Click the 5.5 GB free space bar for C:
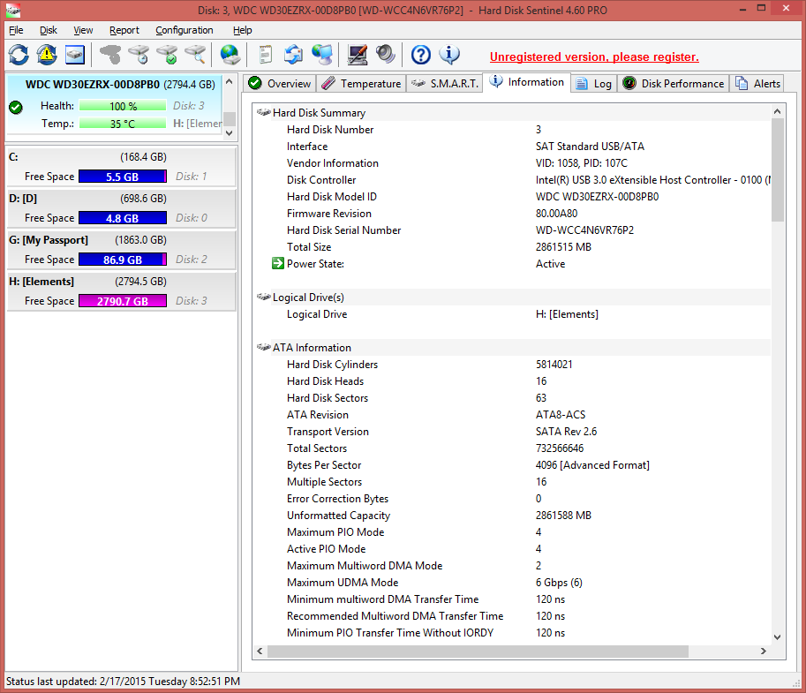This screenshot has width=806, height=693. click(123, 177)
